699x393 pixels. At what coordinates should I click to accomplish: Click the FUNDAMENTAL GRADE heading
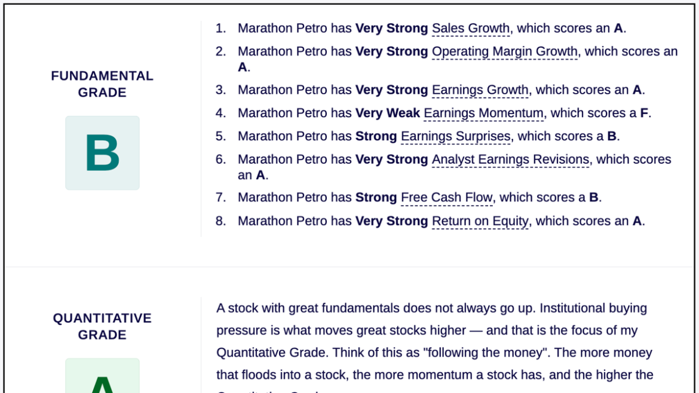(x=102, y=84)
